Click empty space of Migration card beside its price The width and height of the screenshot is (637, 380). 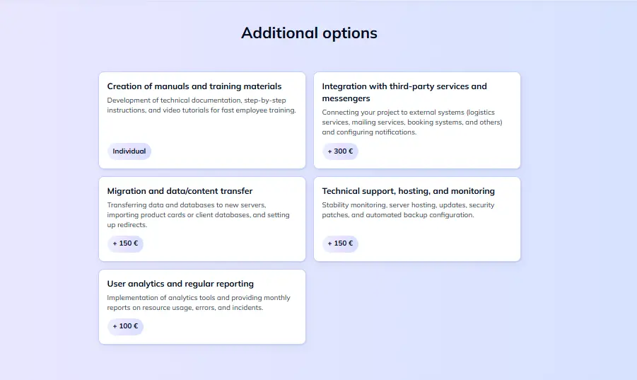pos(223,243)
